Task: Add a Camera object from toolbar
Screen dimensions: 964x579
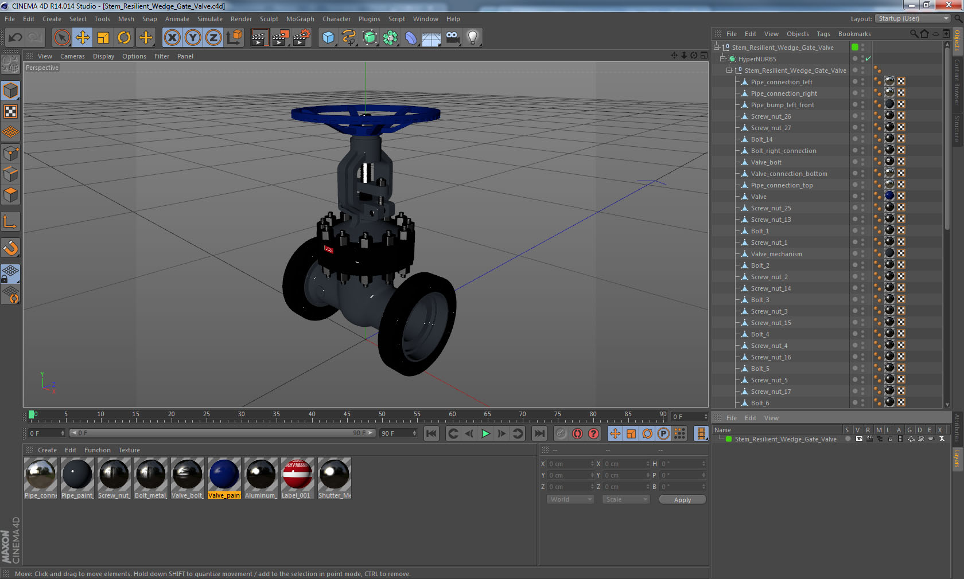Action: pyautogui.click(x=452, y=38)
